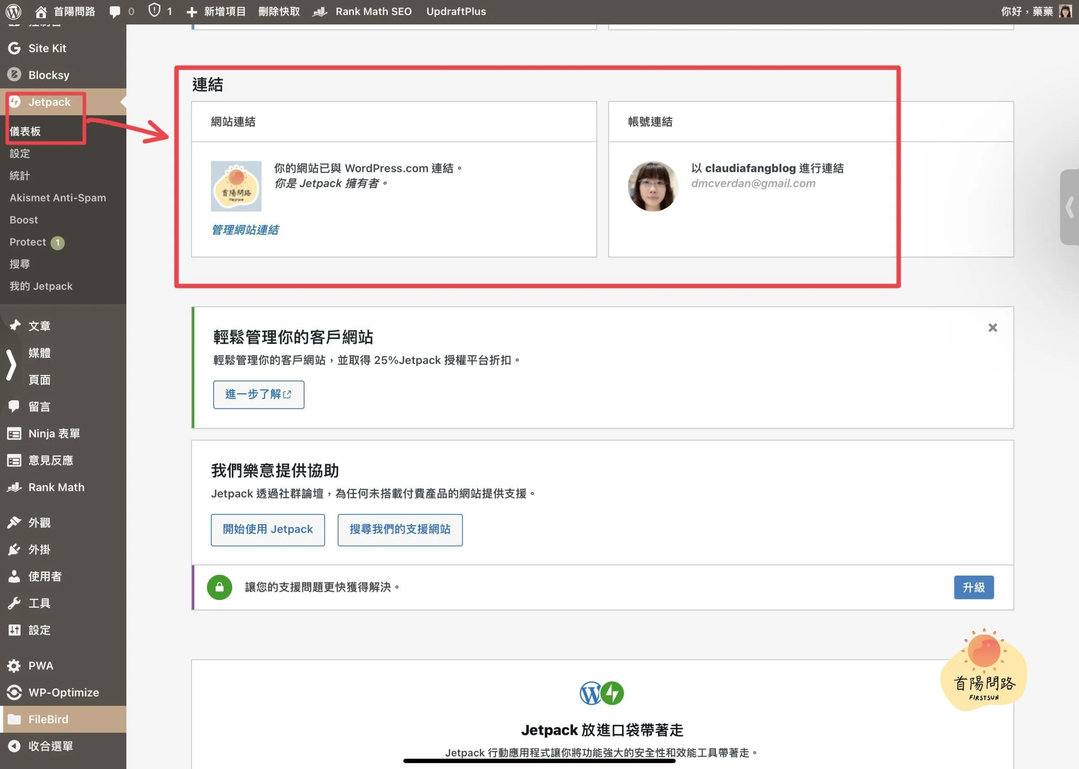Click the 進一步了解 button
Viewport: 1079px width, 769px height.
pos(258,394)
